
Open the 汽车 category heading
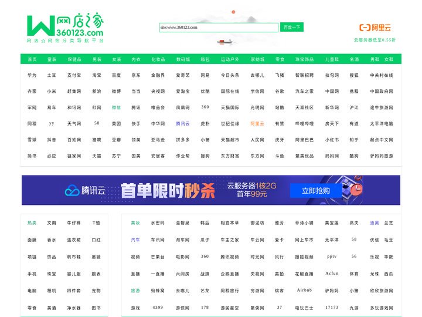click(135, 240)
